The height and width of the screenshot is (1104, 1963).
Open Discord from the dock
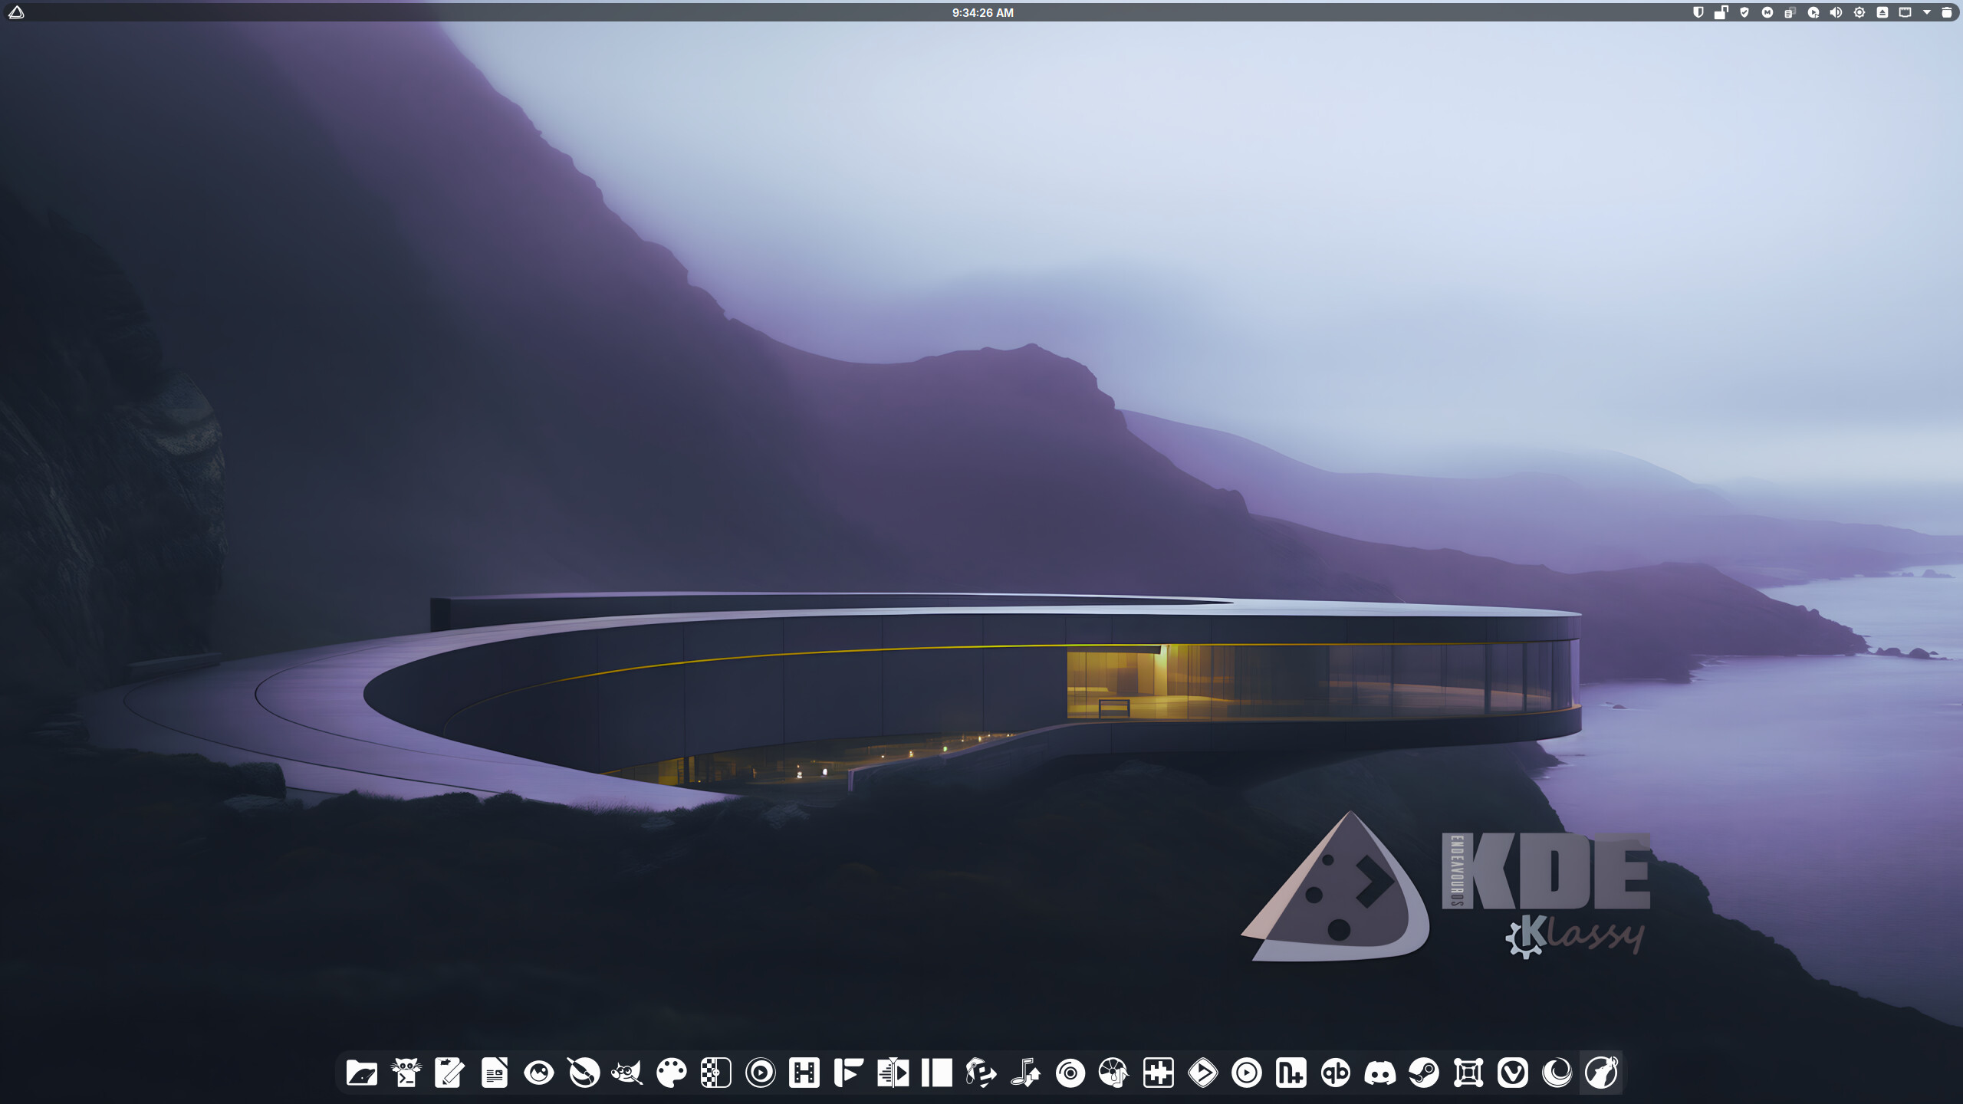coord(1379,1073)
